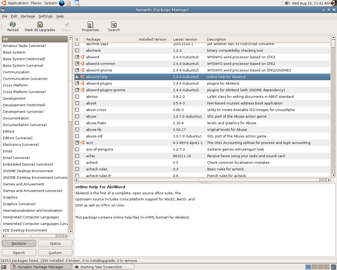Sort by the S status column header

(x=77, y=39)
